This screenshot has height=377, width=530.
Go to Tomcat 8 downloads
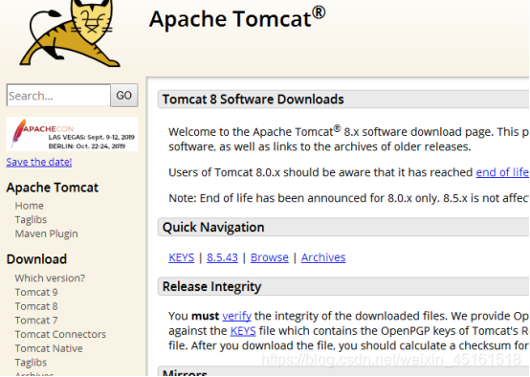(36, 306)
